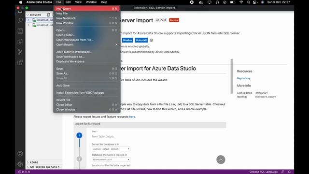
Task: Open macOS Spotlight search icon
Action: tap(249, 2)
